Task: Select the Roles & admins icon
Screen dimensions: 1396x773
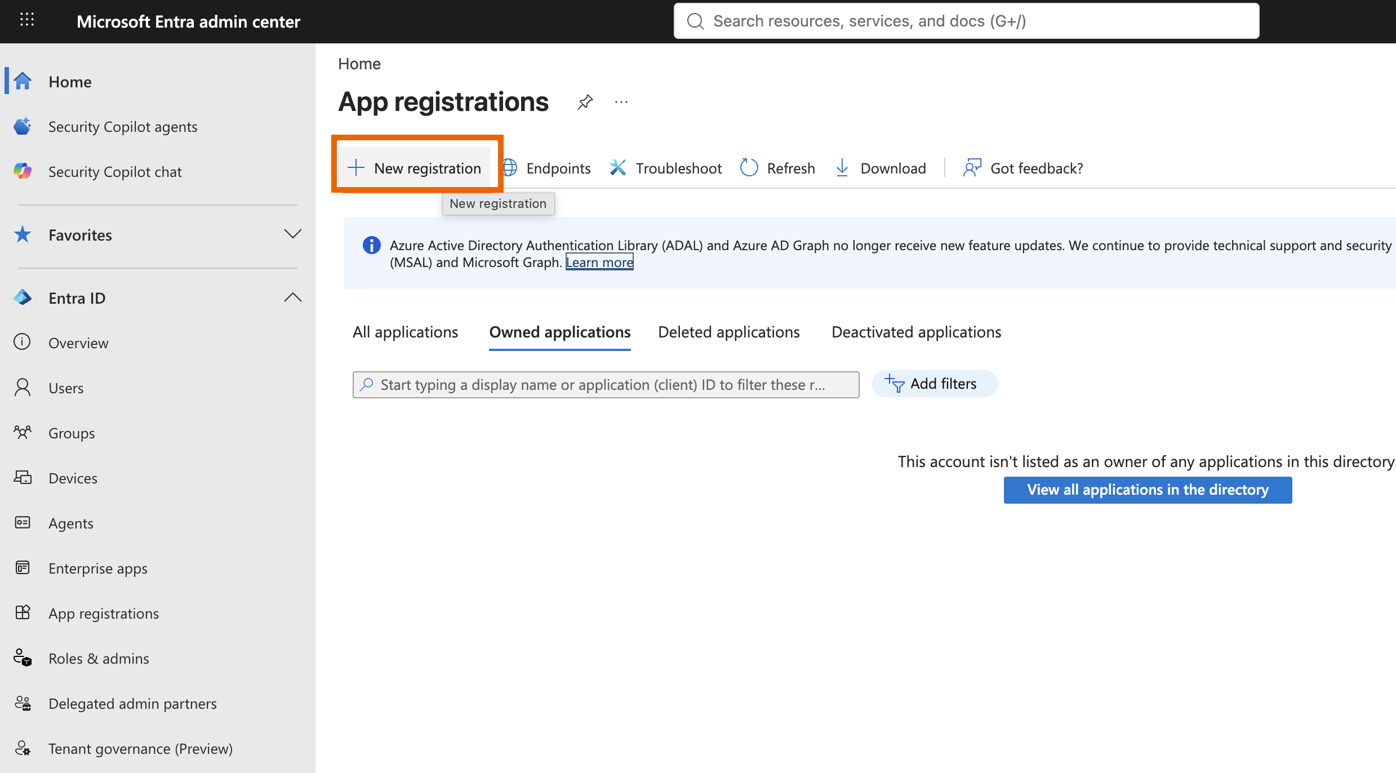Action: pyautogui.click(x=23, y=658)
